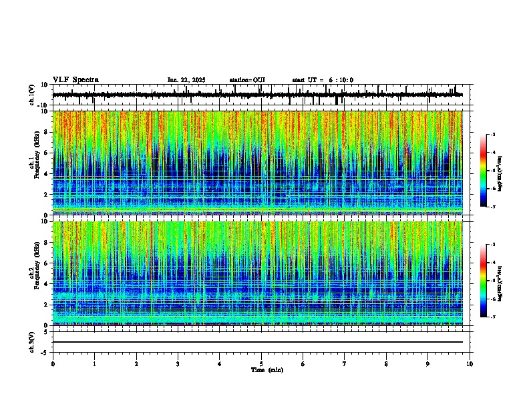Click the ch.1 spectrogram color scale bar

pos(484,171)
